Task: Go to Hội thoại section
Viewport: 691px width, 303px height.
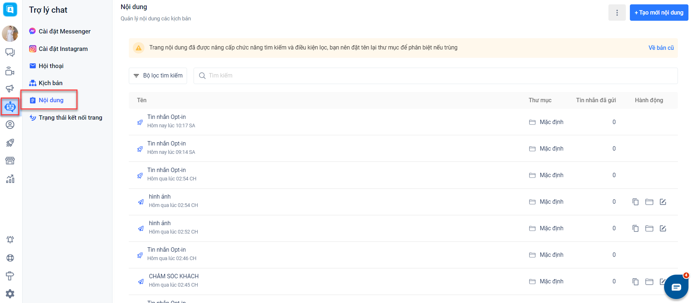Action: click(x=47, y=66)
